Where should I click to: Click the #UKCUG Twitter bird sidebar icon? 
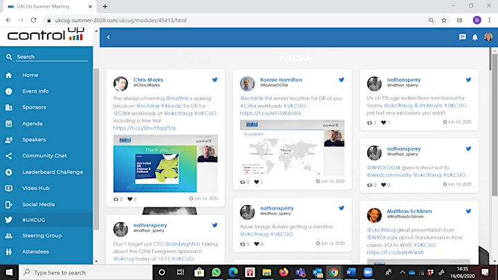point(8,220)
